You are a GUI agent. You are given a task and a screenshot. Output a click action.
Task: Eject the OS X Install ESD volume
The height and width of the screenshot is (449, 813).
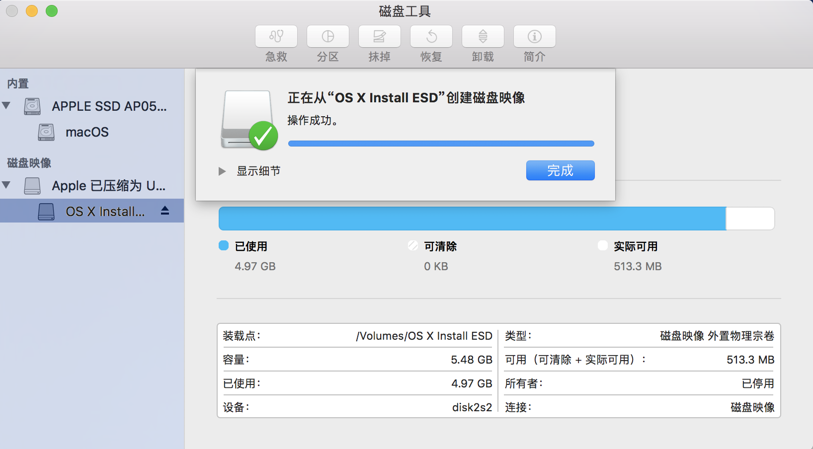coord(164,211)
